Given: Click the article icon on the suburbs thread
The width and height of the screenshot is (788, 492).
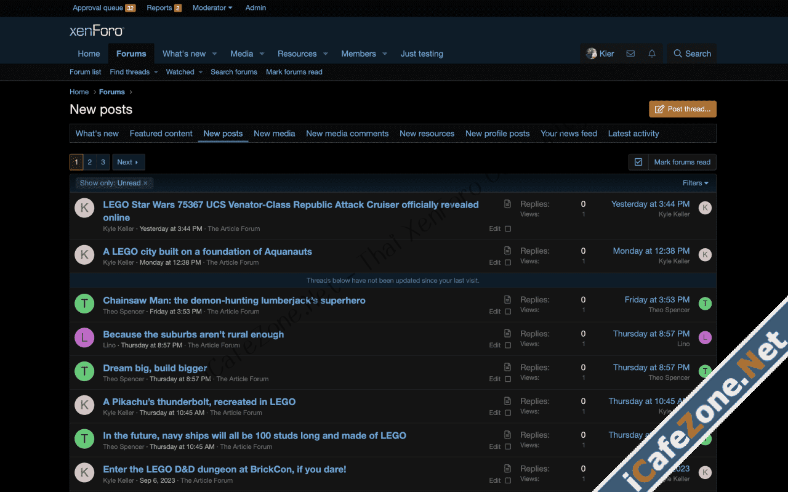Looking at the screenshot, I should coord(507,333).
